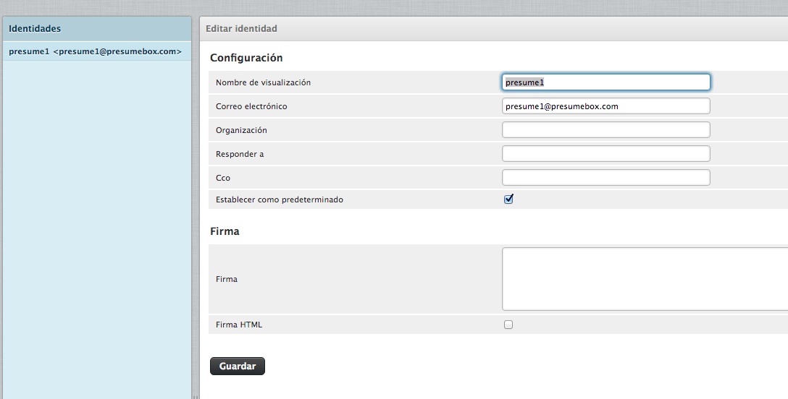Click into the empty Organización field
Viewport: 788px width, 399px height.
[x=605, y=130]
